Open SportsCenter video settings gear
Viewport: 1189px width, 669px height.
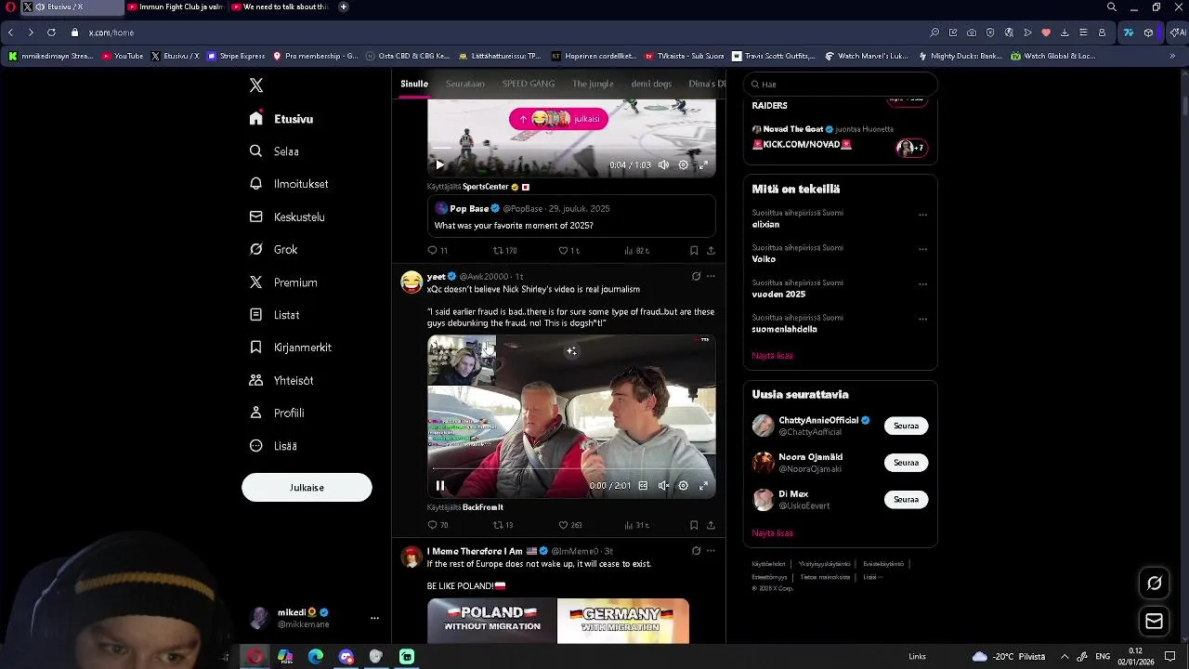point(683,165)
